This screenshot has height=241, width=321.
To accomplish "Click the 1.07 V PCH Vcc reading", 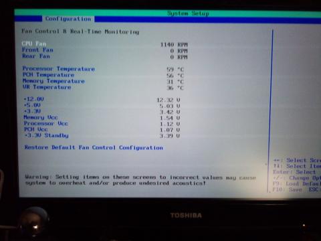I will pyautogui.click(x=170, y=130).
